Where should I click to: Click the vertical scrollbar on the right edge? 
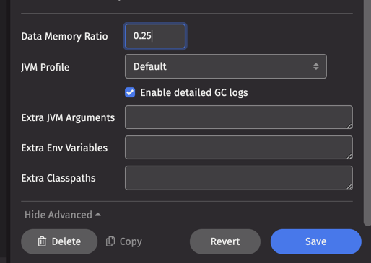pyautogui.click(x=367, y=113)
